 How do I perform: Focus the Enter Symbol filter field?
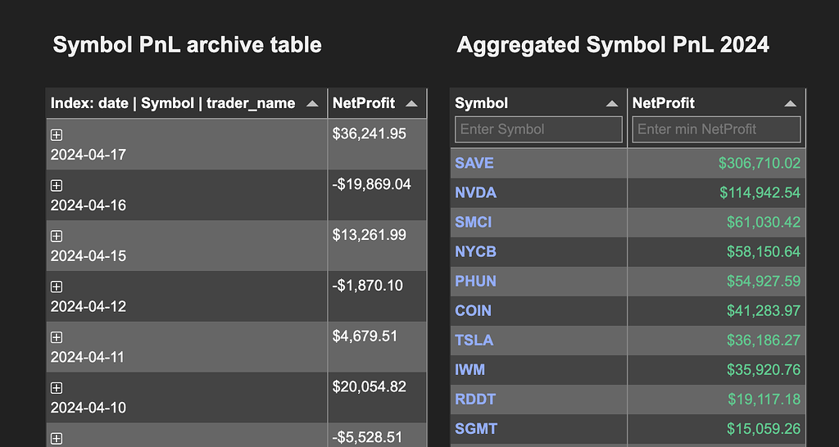pos(538,129)
